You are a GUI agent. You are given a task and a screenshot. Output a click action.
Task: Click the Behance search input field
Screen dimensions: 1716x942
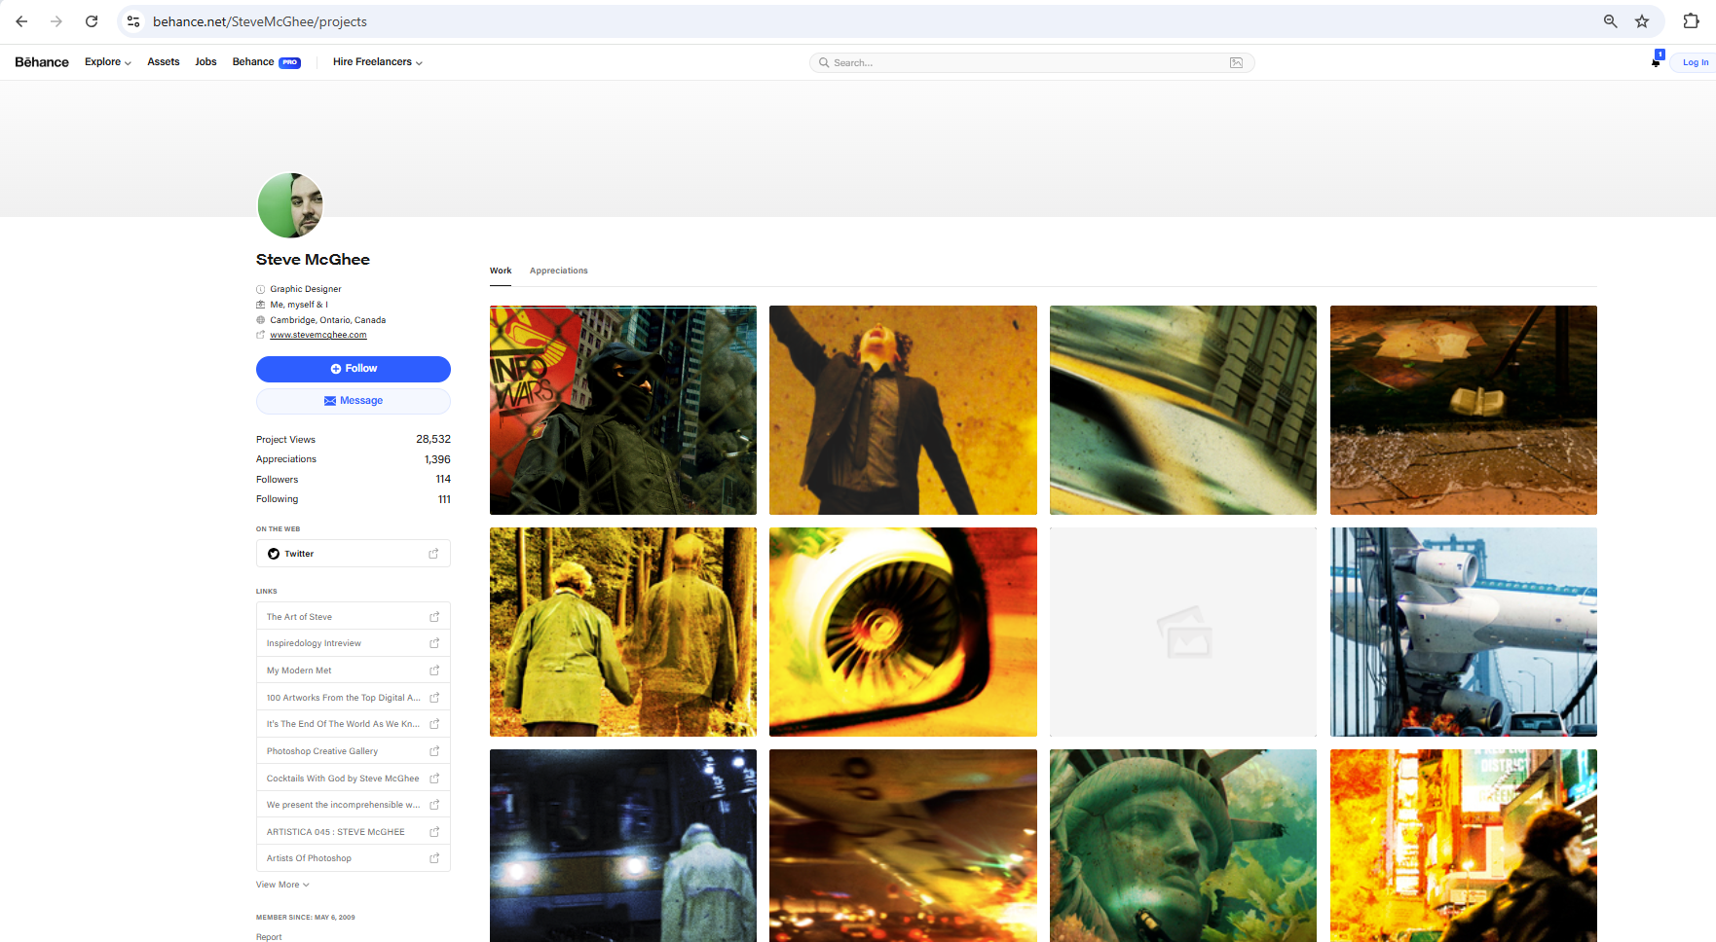click(1023, 62)
